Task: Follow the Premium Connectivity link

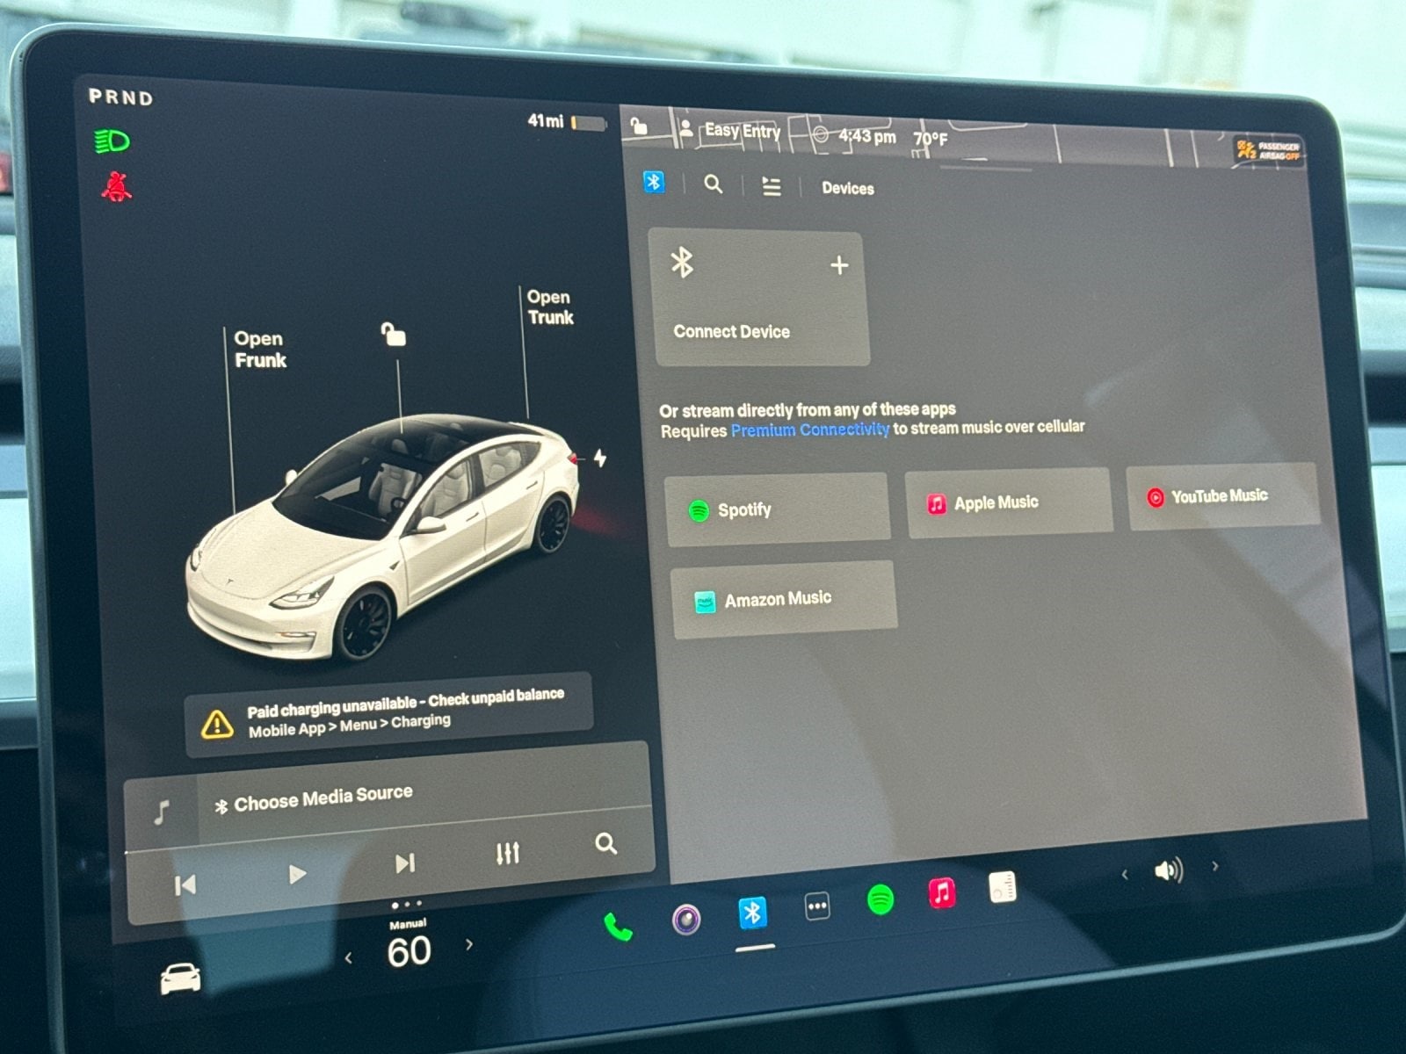Action: [809, 430]
